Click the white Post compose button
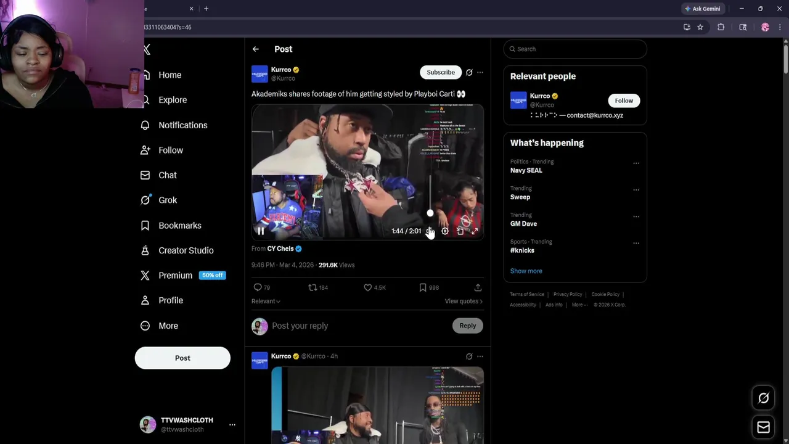 click(x=182, y=358)
